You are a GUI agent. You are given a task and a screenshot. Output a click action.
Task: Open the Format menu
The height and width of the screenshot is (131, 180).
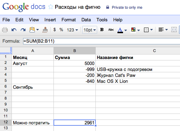[x=69, y=20]
